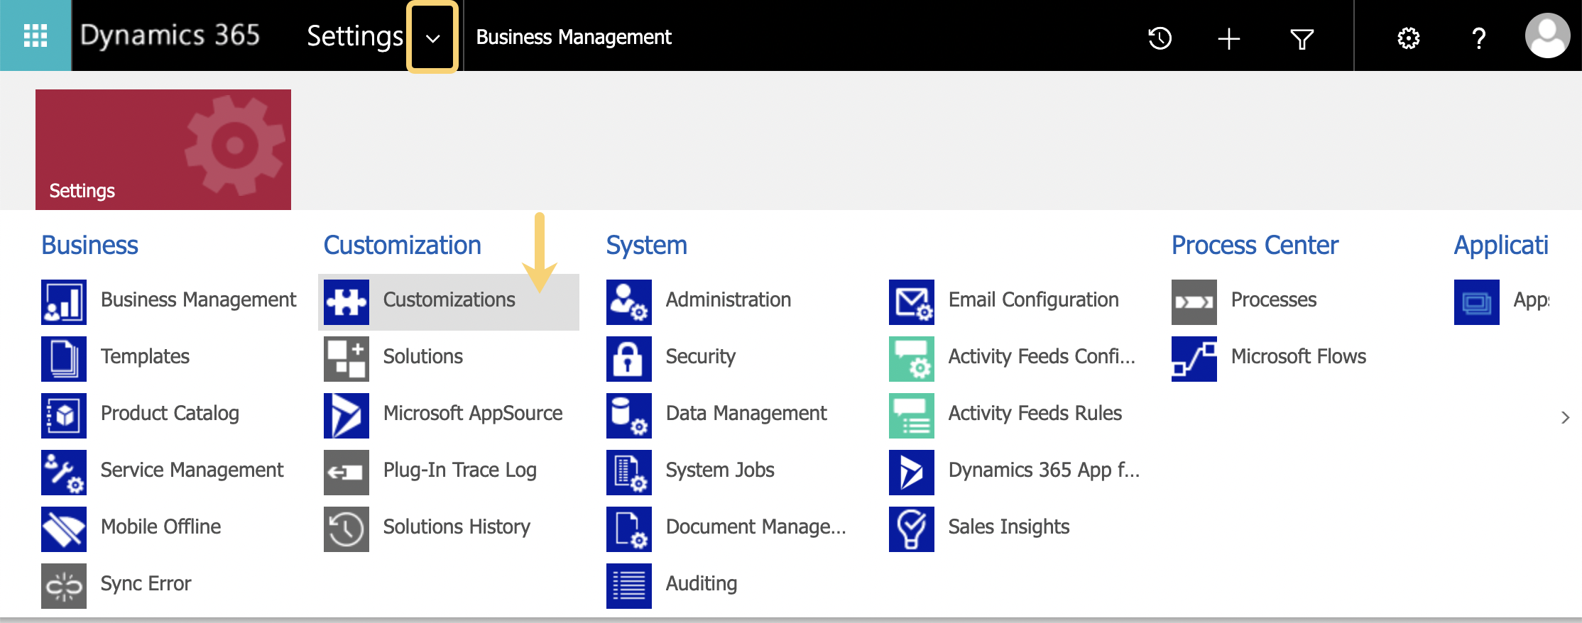Image resolution: width=1582 pixels, height=623 pixels.
Task: Open advanced find filter icon
Action: 1302,38
